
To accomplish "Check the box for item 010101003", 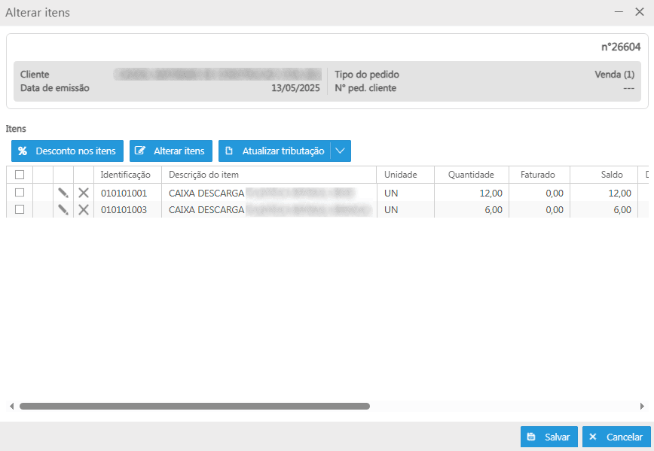I will [x=20, y=210].
